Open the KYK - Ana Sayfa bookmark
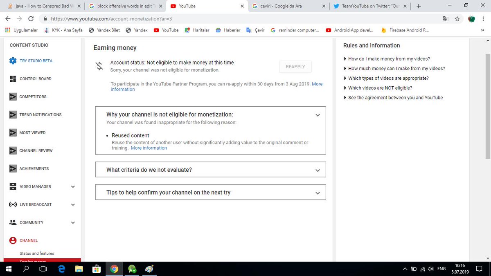 tap(63, 30)
